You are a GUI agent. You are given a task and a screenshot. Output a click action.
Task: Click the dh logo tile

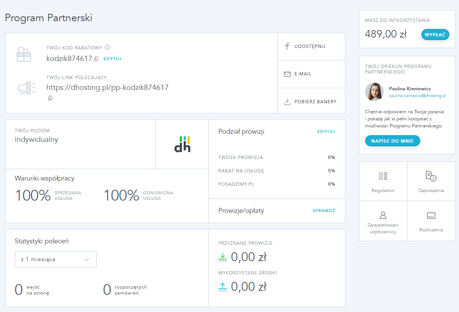coord(182,144)
